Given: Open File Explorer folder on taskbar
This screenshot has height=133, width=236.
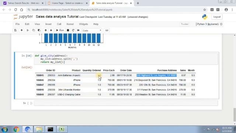Looking at the screenshot, I should tap(39, 129).
